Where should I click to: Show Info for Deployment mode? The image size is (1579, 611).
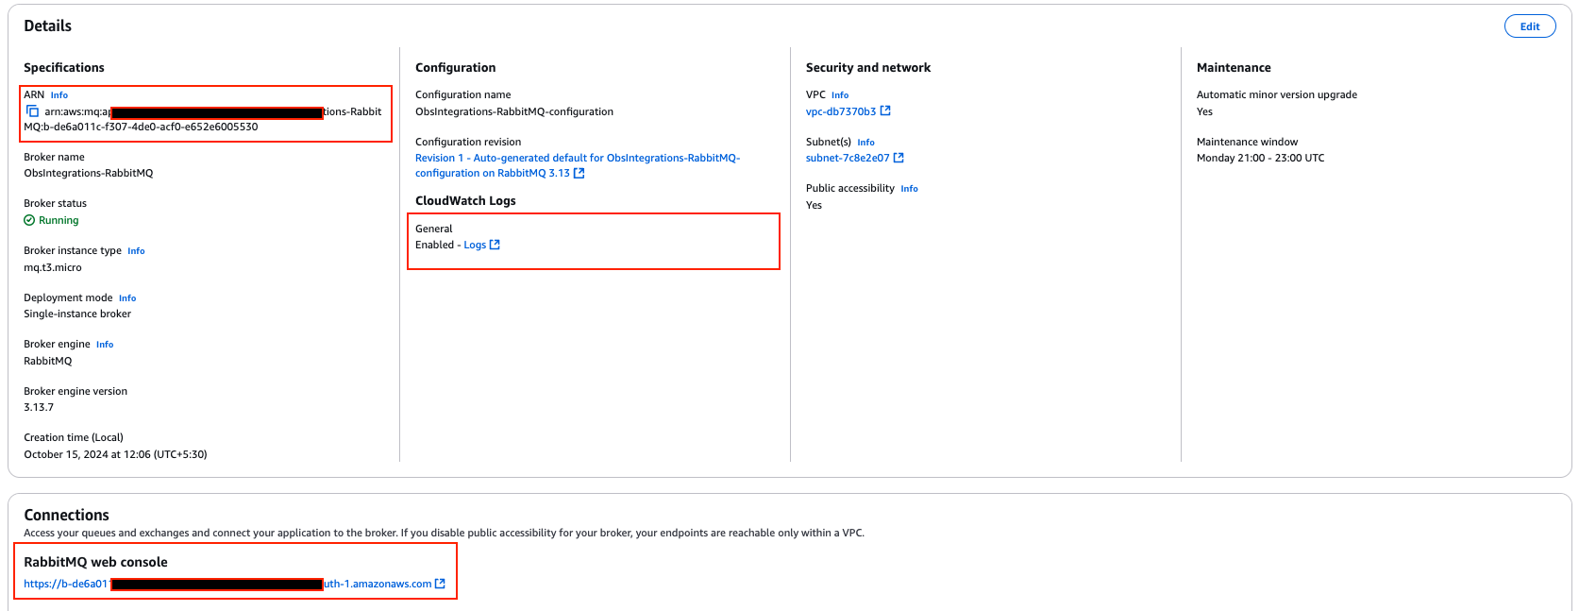[127, 298]
